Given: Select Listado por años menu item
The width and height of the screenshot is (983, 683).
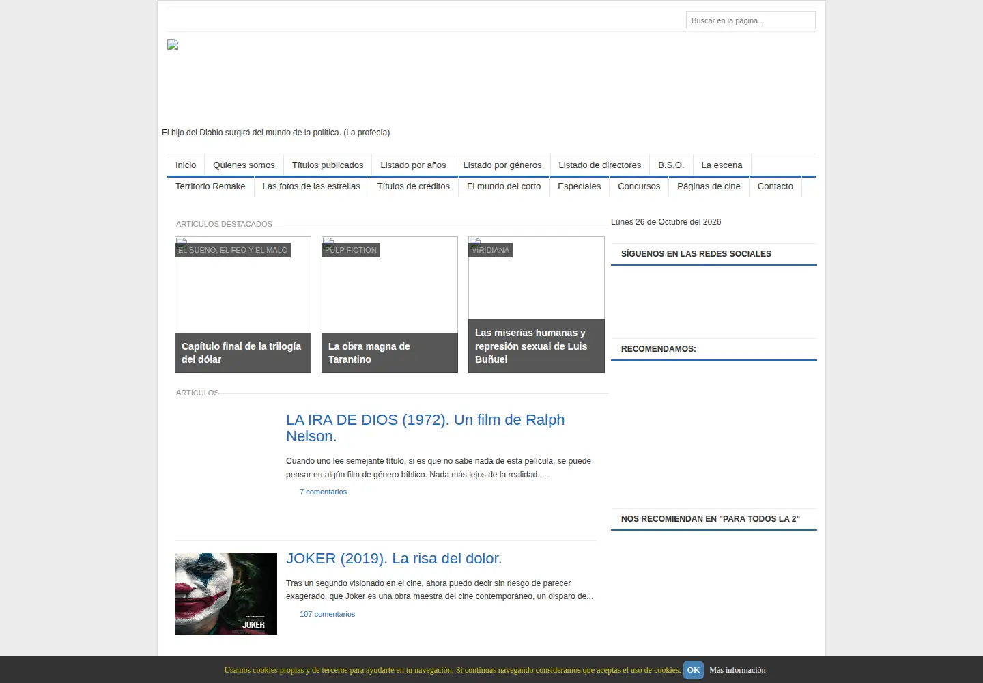Looking at the screenshot, I should pos(413,165).
